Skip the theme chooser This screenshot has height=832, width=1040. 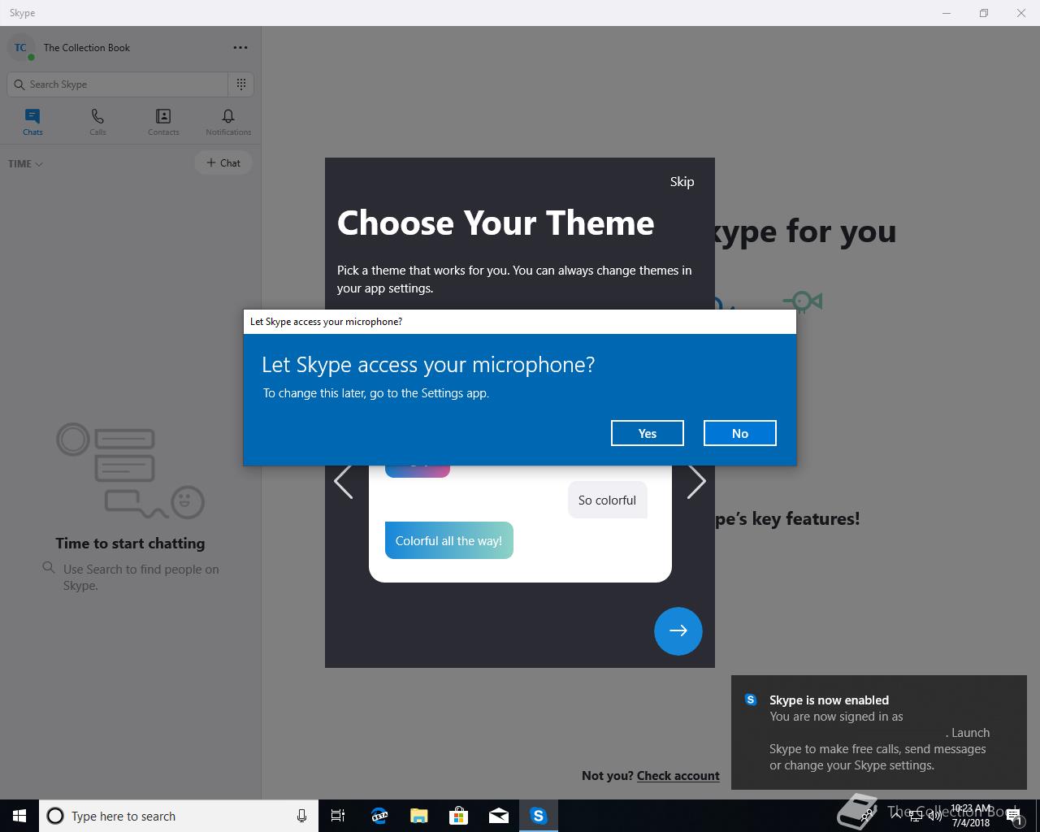point(682,181)
